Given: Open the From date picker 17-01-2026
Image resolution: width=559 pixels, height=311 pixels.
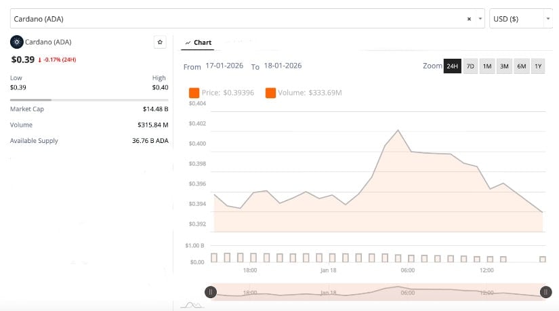Looking at the screenshot, I should tap(226, 66).
